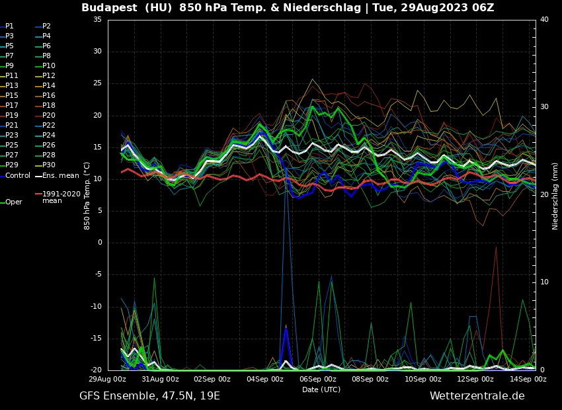Select the P24 legend label
This screenshot has width=562, height=410.
[x=49, y=136]
